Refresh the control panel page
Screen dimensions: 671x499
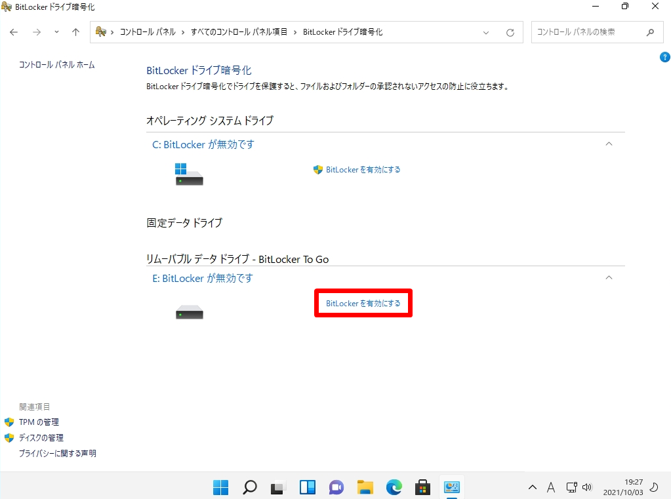(510, 33)
